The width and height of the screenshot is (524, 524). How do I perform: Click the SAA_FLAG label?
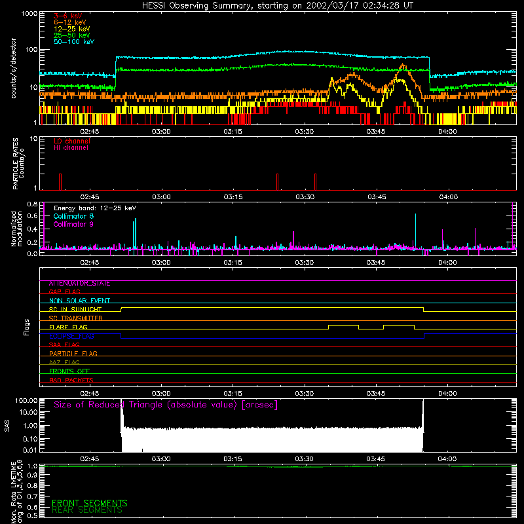click(64, 345)
